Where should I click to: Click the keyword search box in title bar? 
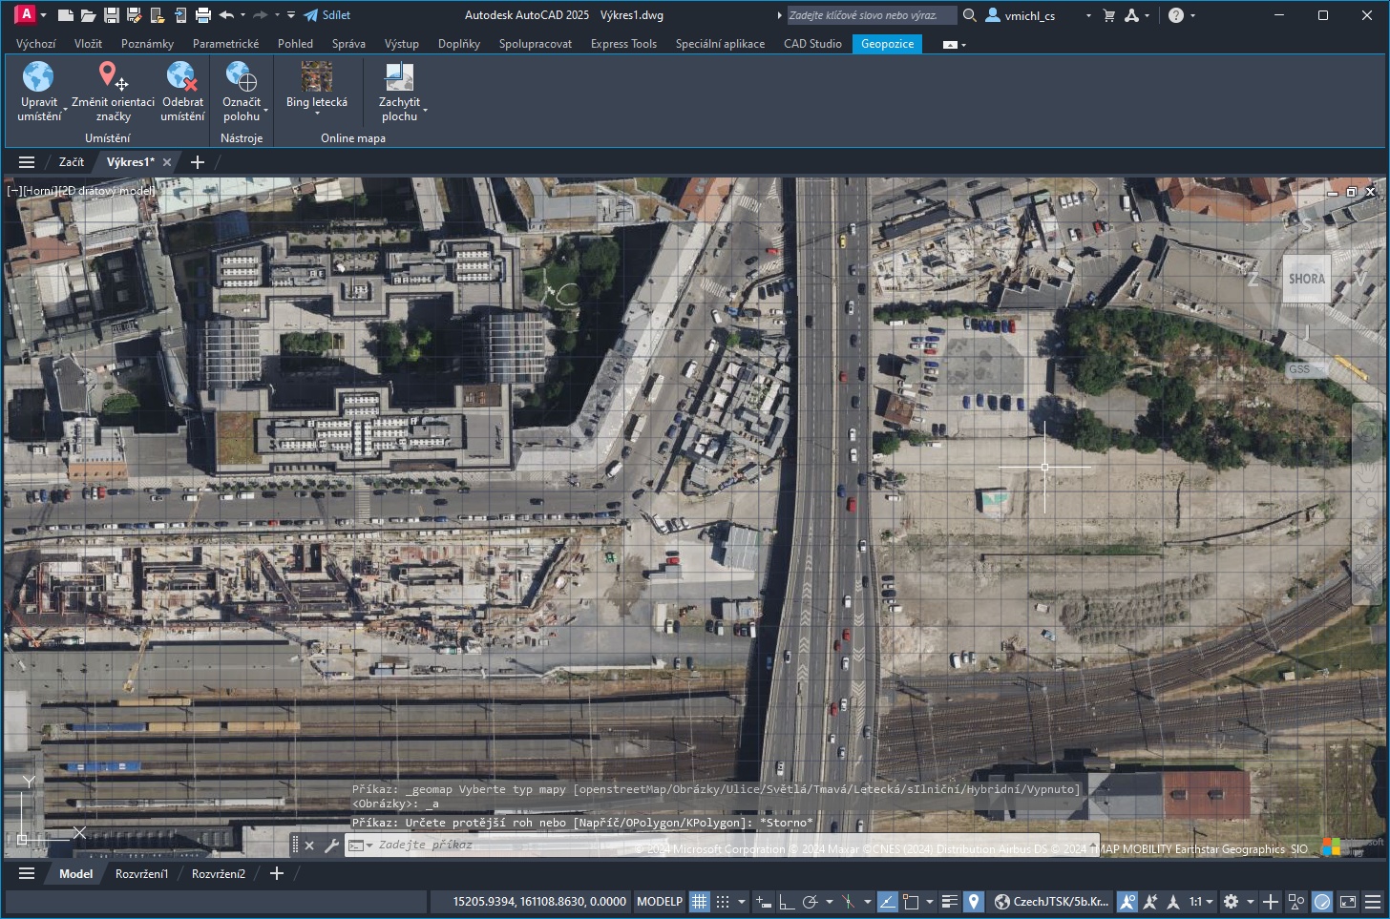pyautogui.click(x=871, y=15)
